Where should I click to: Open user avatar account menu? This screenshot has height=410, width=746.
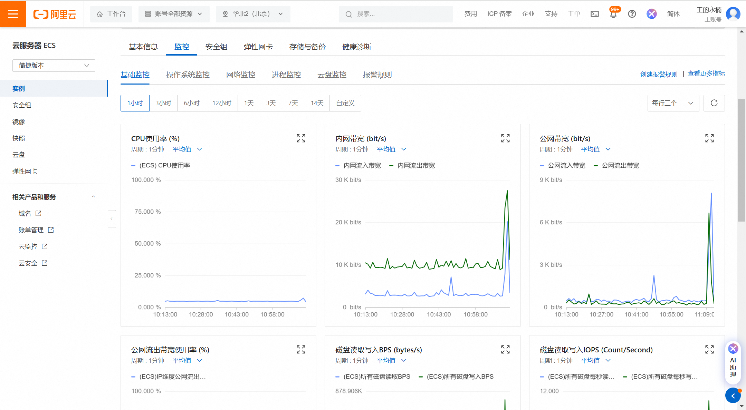(x=733, y=14)
